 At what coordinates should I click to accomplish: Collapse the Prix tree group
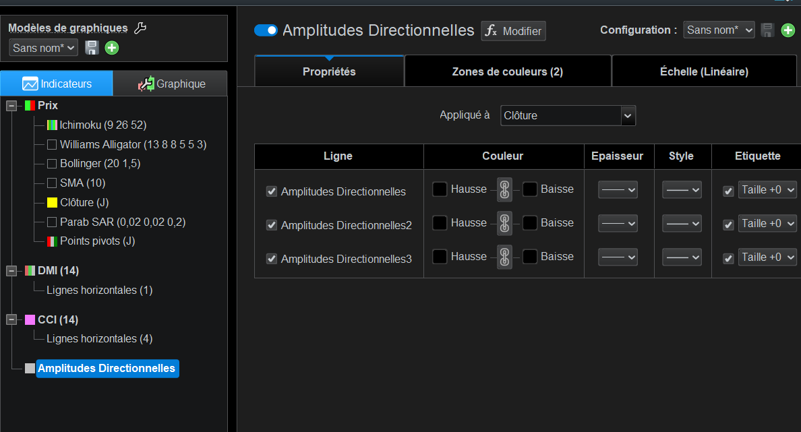pyautogui.click(x=11, y=106)
